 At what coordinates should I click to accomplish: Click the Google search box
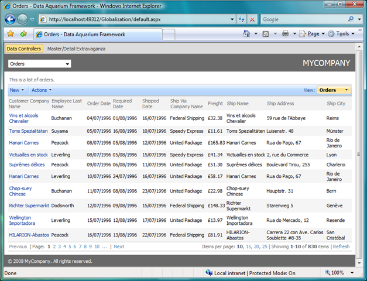click(303, 19)
